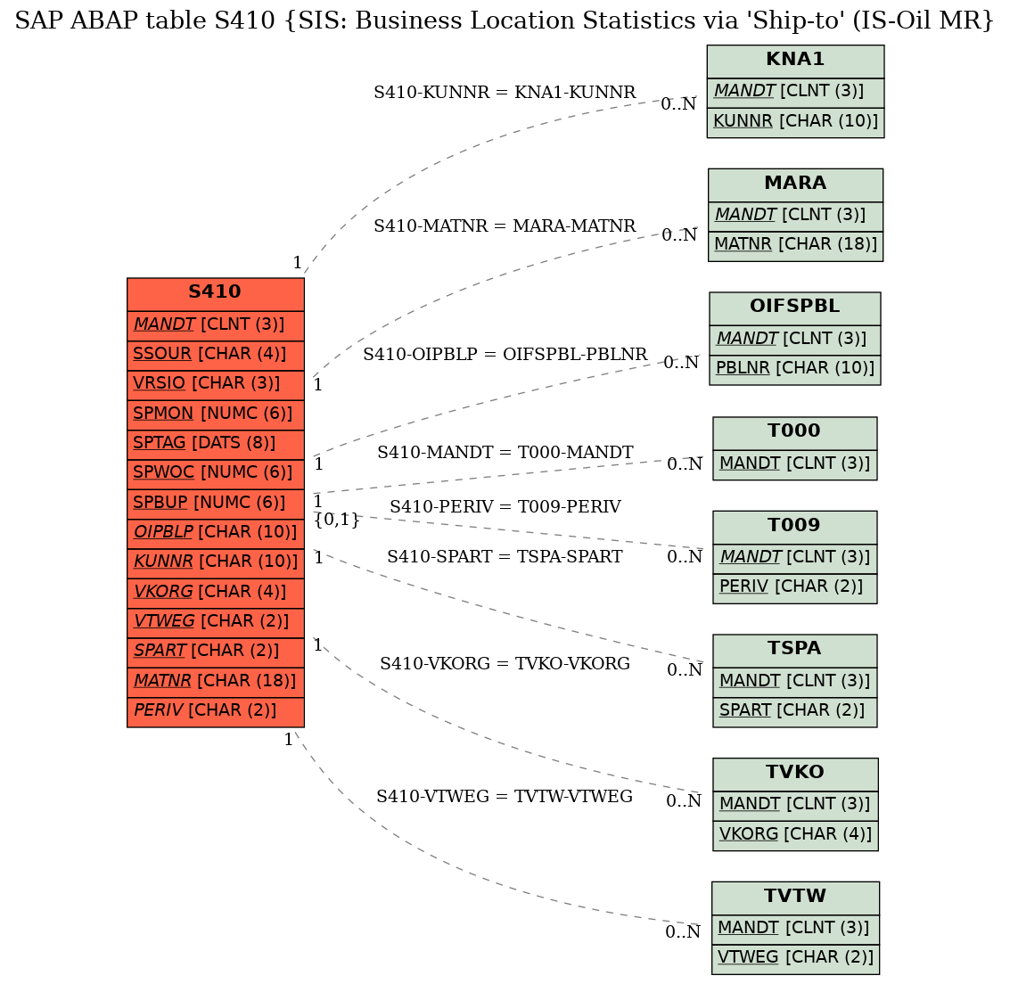Click the S410 table header
1010x984 pixels.
215,293
